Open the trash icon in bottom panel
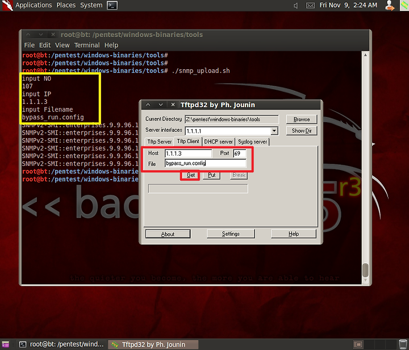Image resolution: width=409 pixels, height=350 pixels. coord(403,344)
